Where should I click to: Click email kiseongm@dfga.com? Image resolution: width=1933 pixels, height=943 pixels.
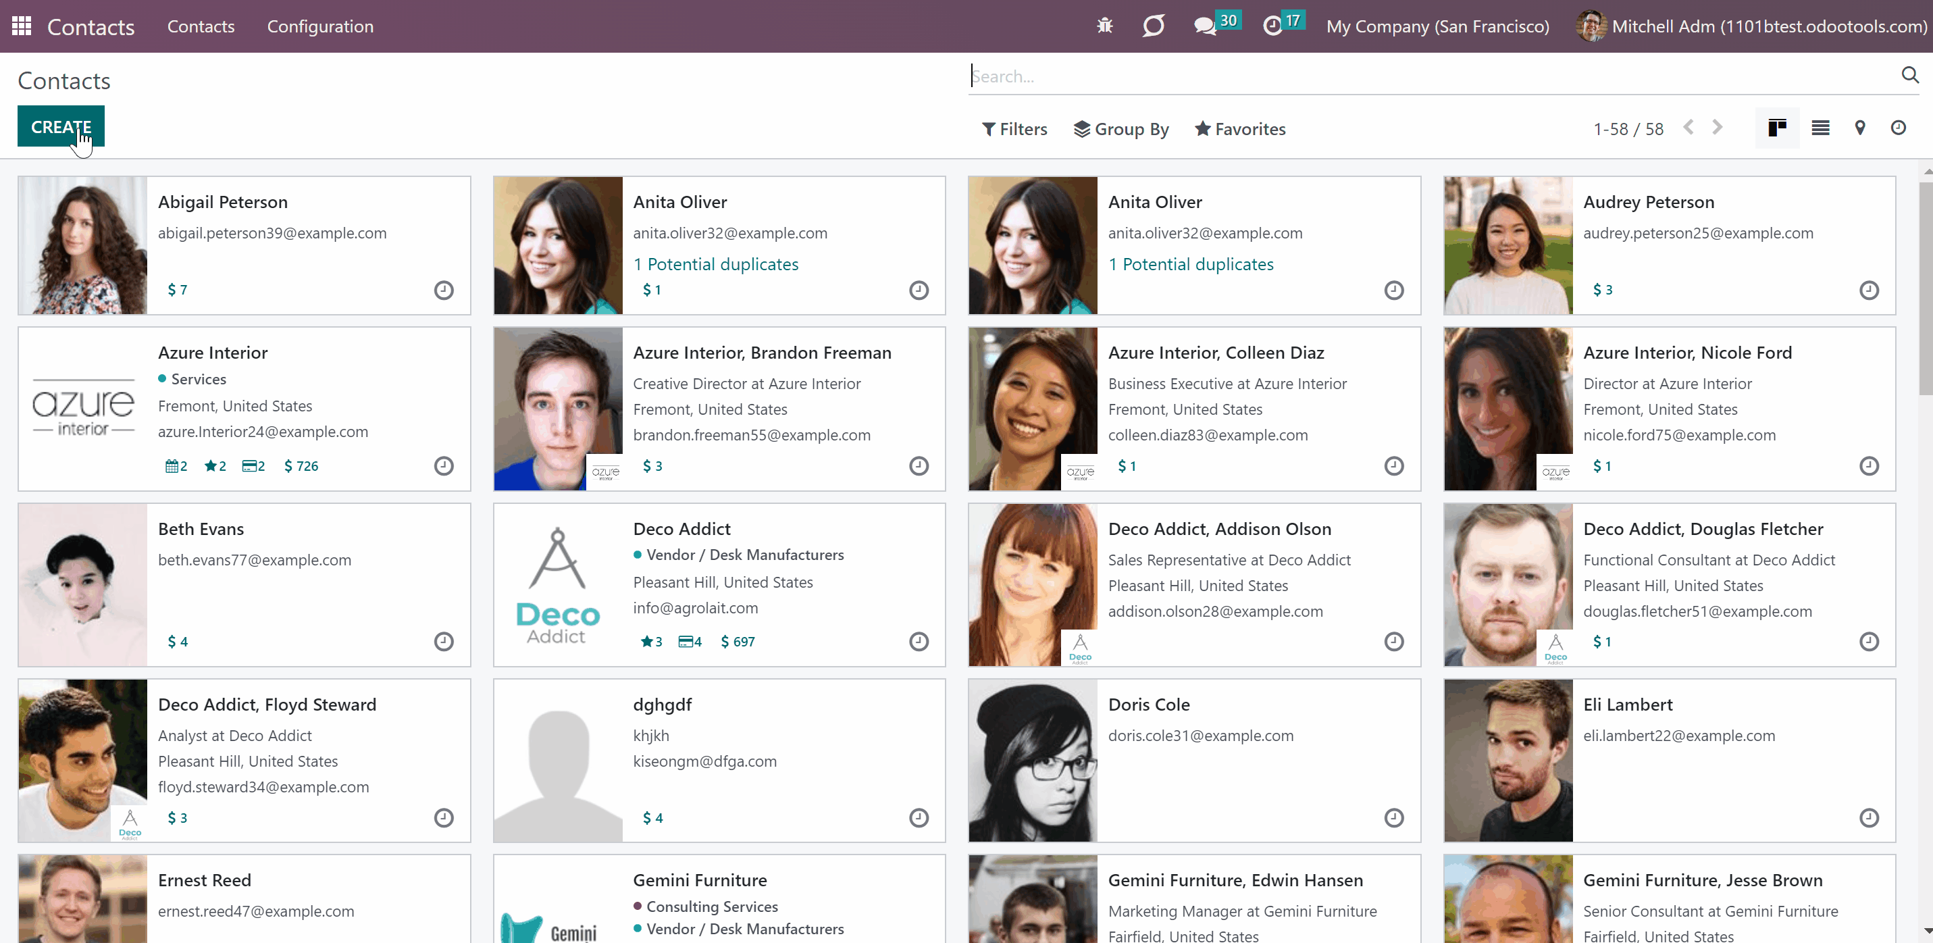pyautogui.click(x=704, y=761)
